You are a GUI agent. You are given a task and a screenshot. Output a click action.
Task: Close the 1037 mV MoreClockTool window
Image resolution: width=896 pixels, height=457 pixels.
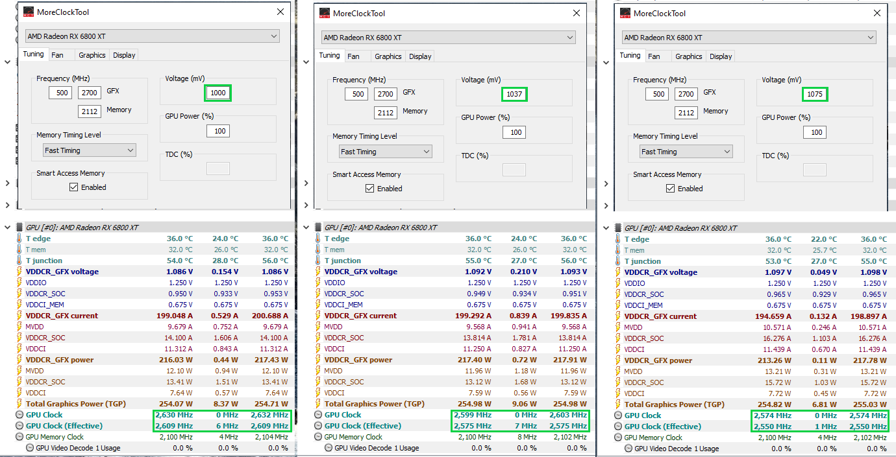coord(577,13)
